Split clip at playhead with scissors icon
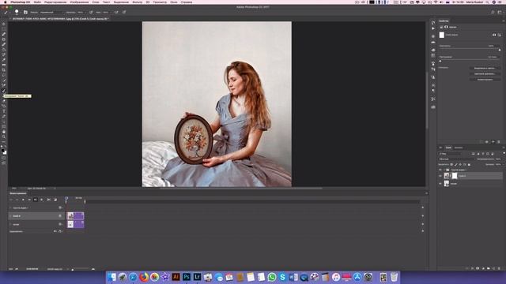This screenshot has height=284, width=506. point(48,200)
